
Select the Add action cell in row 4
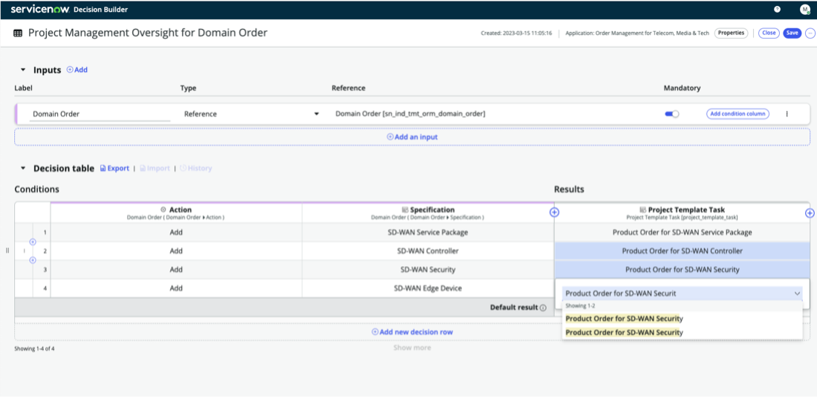click(x=176, y=288)
